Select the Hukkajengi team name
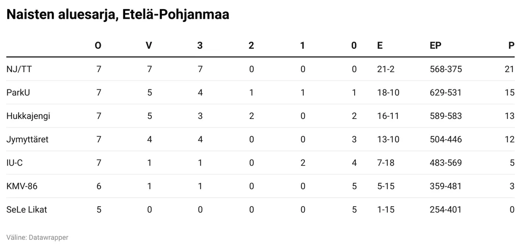Image resolution: width=521 pixels, height=248 pixels. 28,115
